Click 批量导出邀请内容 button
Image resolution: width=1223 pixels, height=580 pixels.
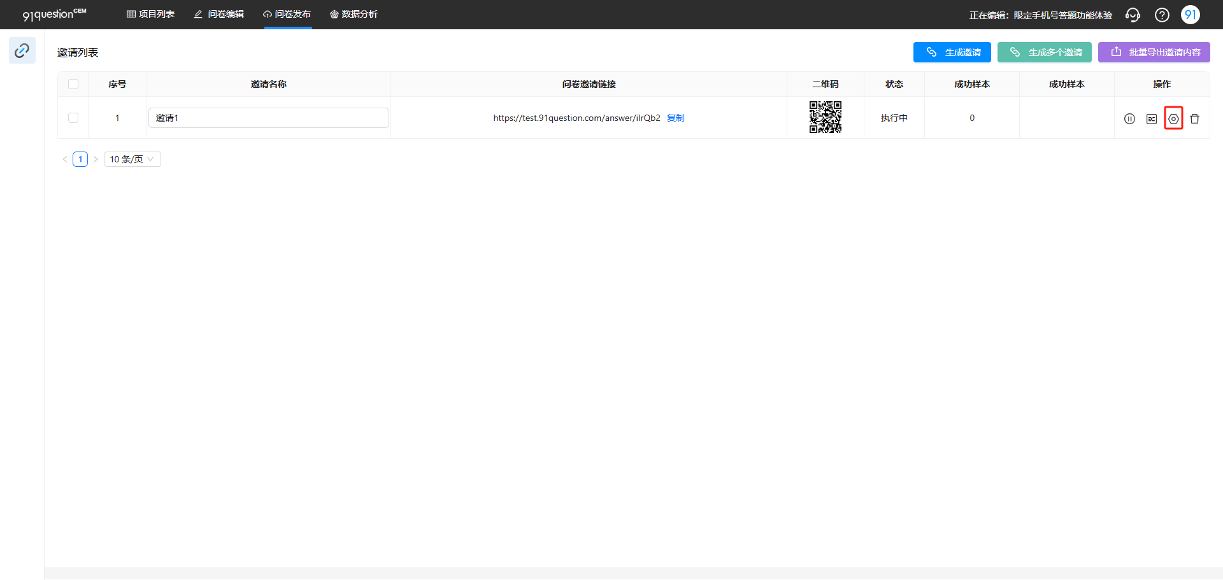[x=1154, y=52]
